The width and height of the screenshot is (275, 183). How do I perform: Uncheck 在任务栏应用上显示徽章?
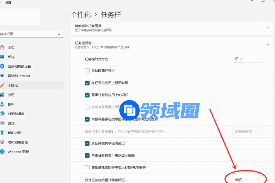click(x=87, y=83)
